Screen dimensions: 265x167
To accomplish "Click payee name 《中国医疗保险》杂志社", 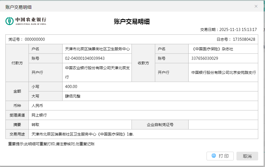I will tap(212, 49).
